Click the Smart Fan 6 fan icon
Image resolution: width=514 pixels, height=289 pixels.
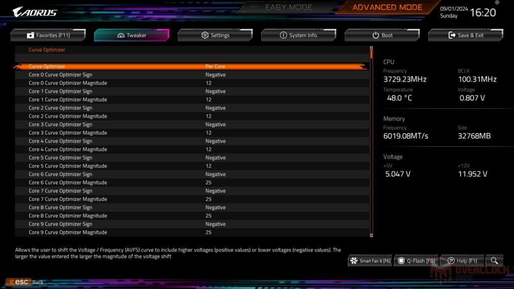pos(355,260)
